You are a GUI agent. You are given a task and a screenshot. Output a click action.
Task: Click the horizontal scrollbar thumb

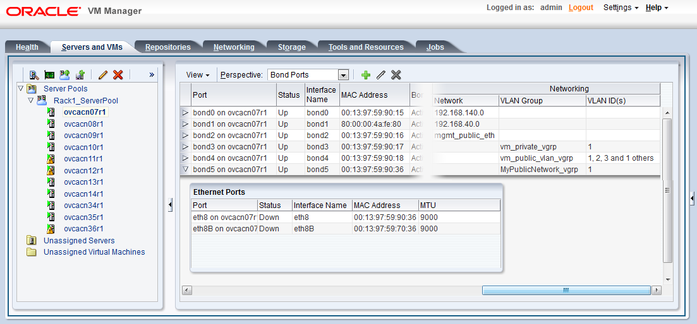(566, 291)
